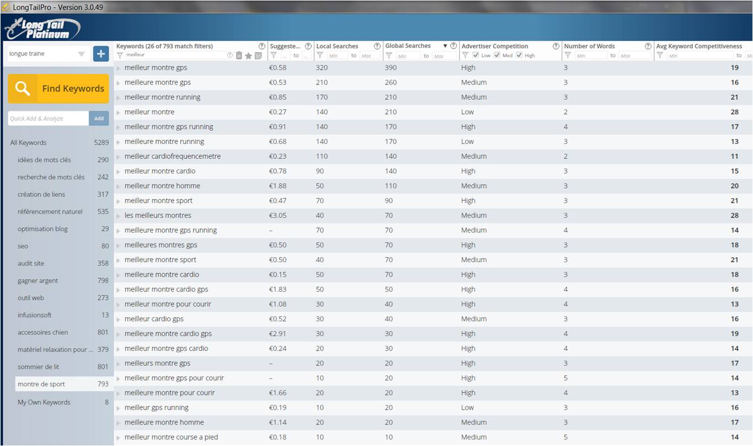Select the meilleure montre cardio gps keyword
753x446 pixels.
pos(168,334)
